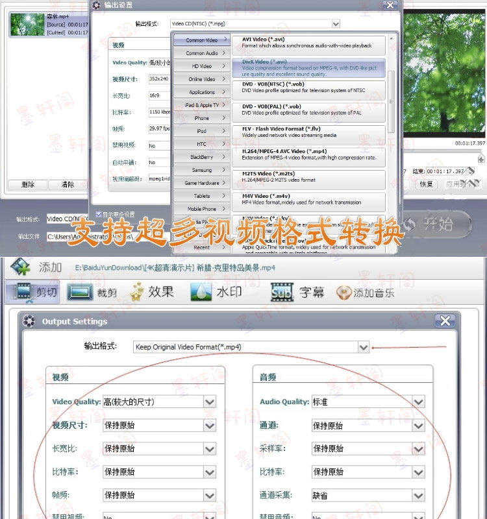Click the 结束 end time field
The height and width of the screenshot is (519, 487).
click(x=445, y=171)
